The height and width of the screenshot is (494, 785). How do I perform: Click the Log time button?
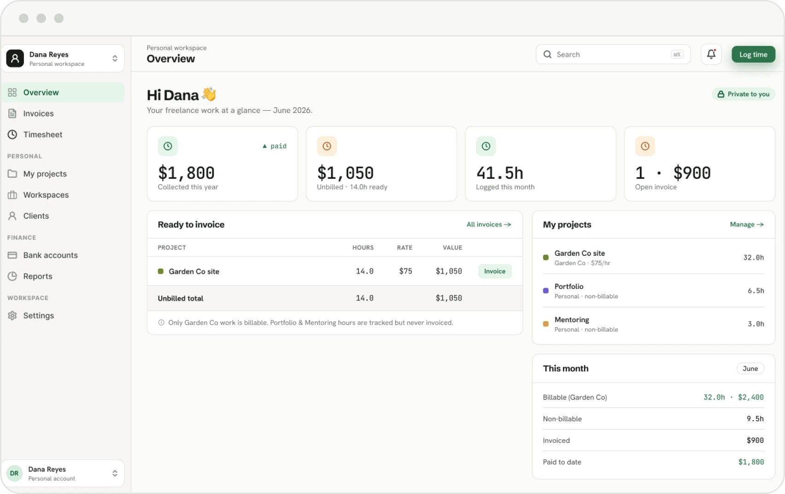coord(753,54)
